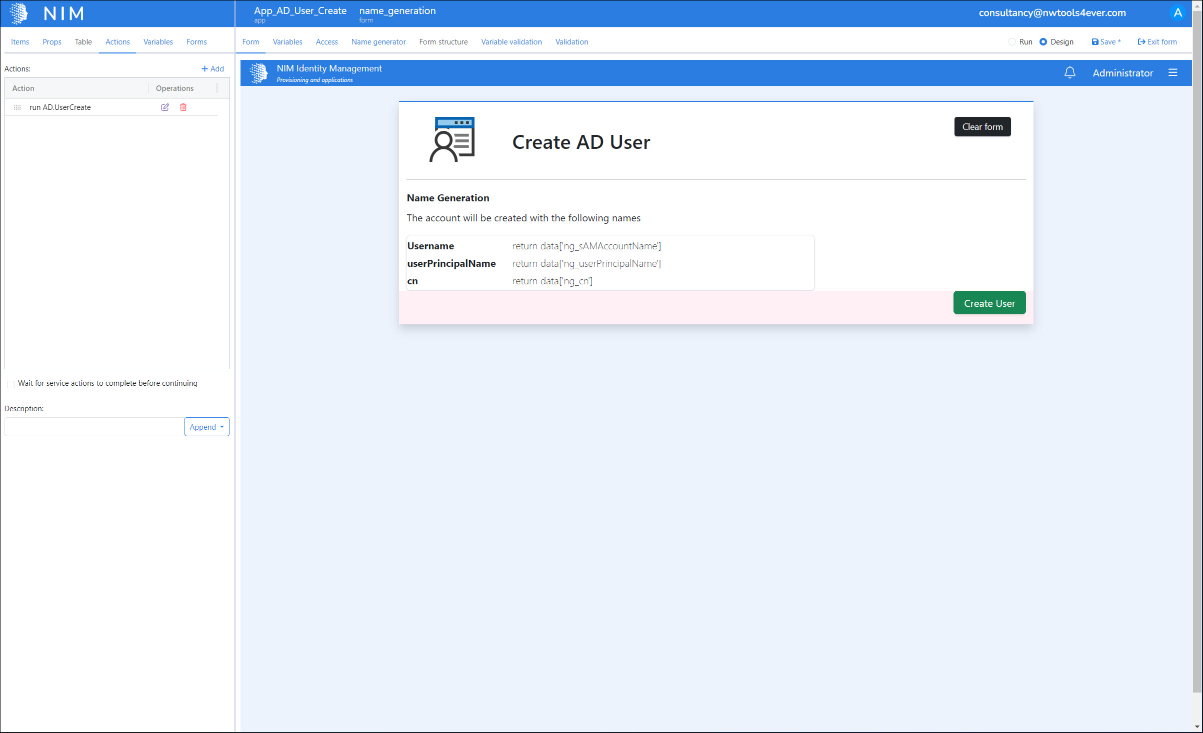Add a new action with plus icon
This screenshot has height=733, width=1203.
[x=212, y=69]
